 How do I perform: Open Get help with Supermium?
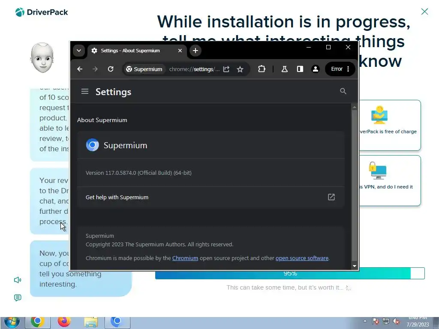(x=210, y=197)
